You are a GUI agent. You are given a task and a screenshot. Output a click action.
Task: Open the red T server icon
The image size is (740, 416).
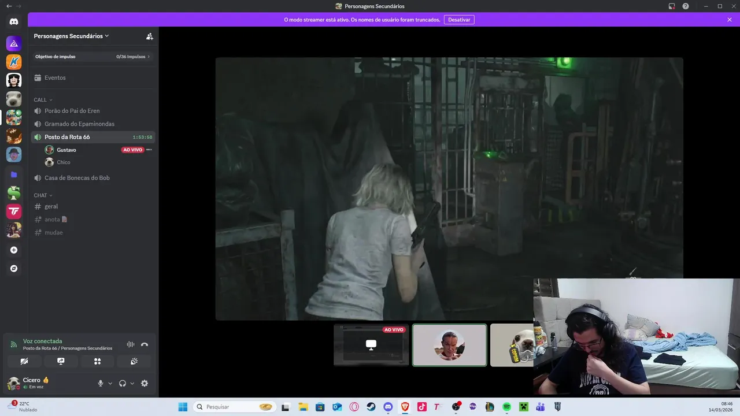(14, 212)
